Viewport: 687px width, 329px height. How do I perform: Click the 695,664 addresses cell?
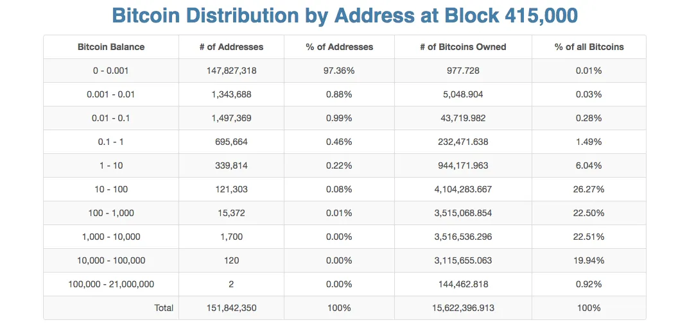(231, 142)
